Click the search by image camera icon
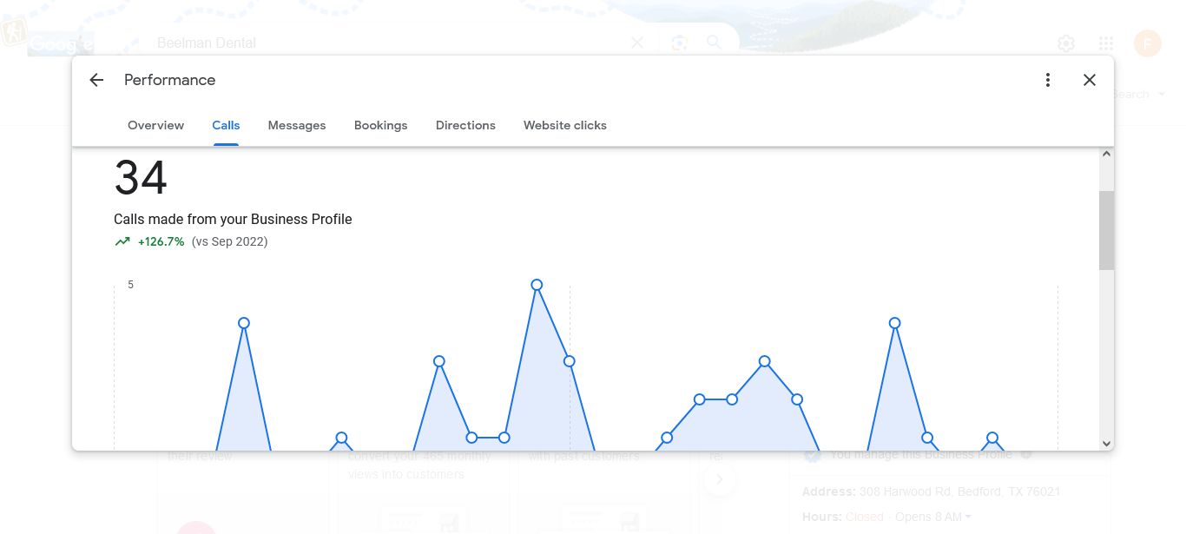Screen dimensions: 1186x534 679,43
